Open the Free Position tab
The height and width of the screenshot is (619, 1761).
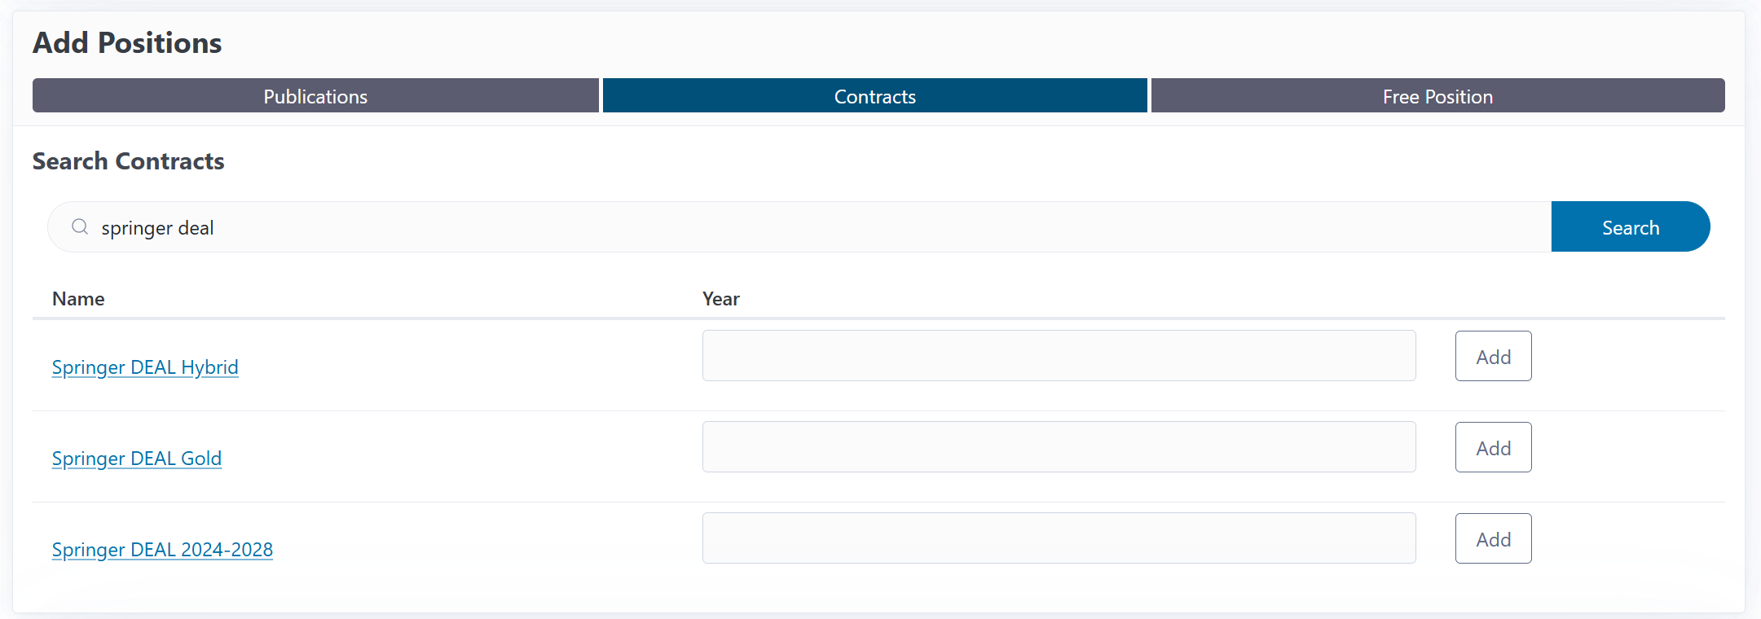pos(1437,96)
